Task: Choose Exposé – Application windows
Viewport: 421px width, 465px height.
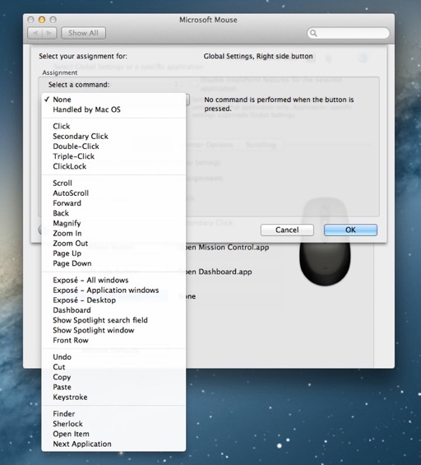Action: [x=113, y=291]
